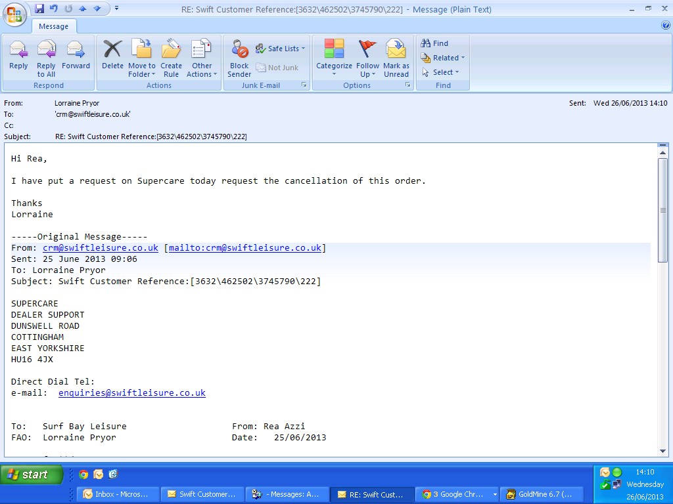
Task: Go to next item with the down arrow
Action: coord(97,9)
